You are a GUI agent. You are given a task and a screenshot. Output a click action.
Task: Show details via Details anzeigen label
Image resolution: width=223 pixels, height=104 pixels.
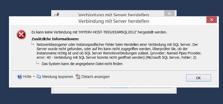click(95, 77)
